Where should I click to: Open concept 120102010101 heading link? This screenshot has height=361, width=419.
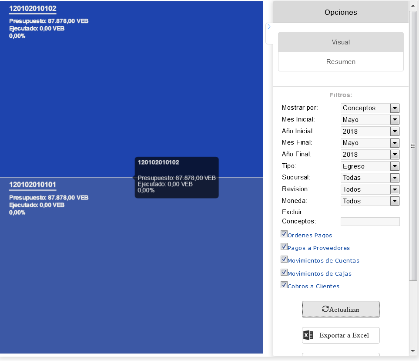[x=33, y=185]
